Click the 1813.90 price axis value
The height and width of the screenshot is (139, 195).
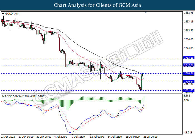pyautogui.click(x=189, y=30)
